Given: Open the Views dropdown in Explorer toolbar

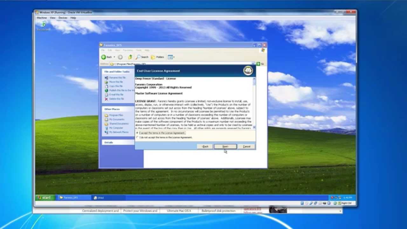Looking at the screenshot, I should click(171, 57).
